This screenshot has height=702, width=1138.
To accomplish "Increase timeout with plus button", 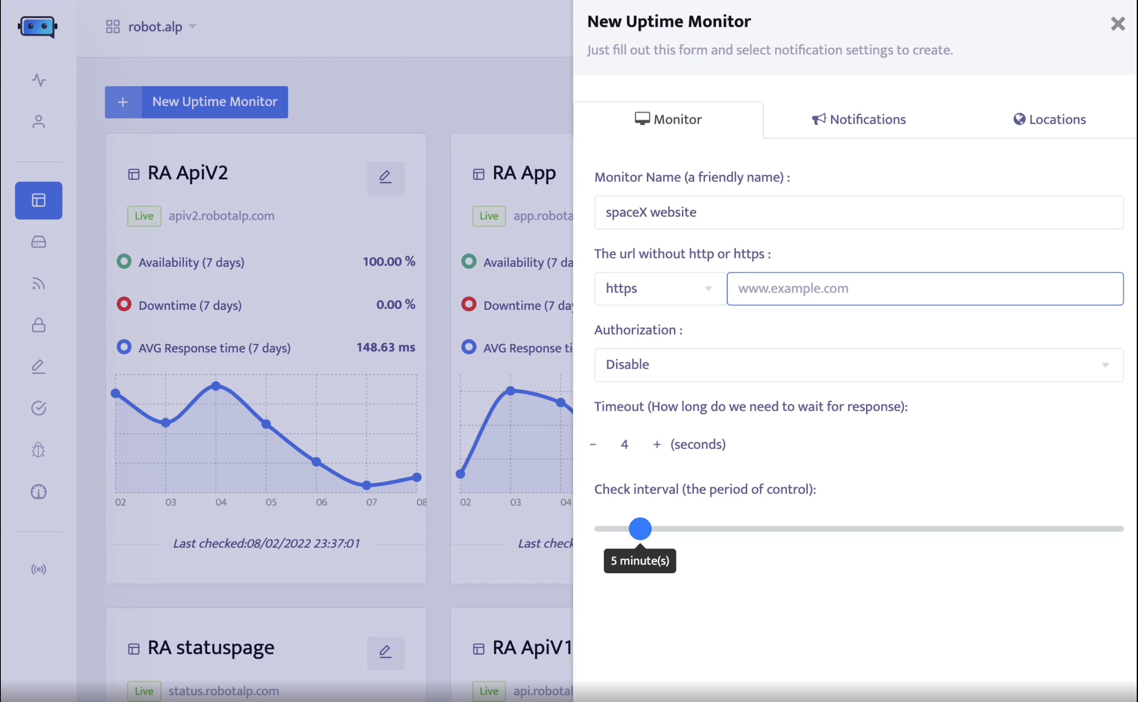I will tap(657, 444).
